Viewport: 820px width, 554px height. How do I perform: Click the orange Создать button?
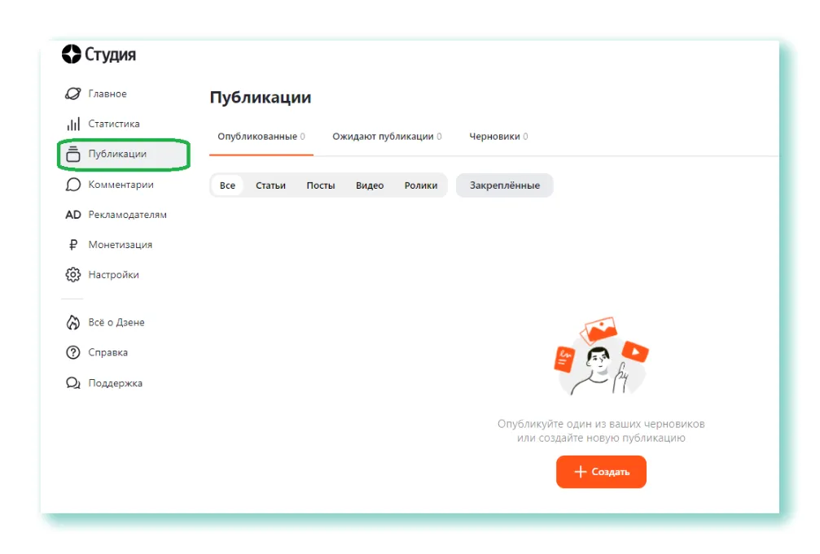coord(601,472)
